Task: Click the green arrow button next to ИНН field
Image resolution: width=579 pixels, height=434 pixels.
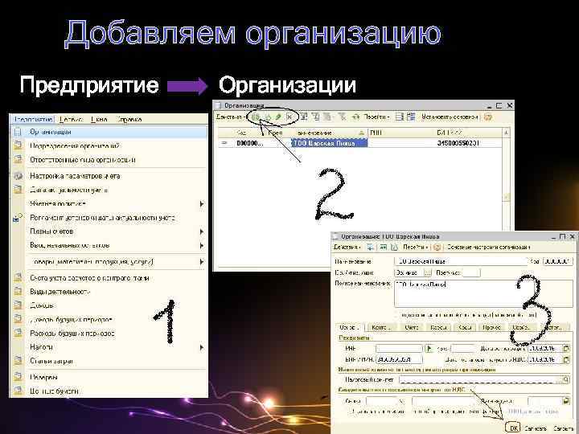Action: click(429, 348)
